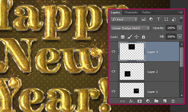
Task: Click the Layer 3 thumbnail
Action: 132,51
